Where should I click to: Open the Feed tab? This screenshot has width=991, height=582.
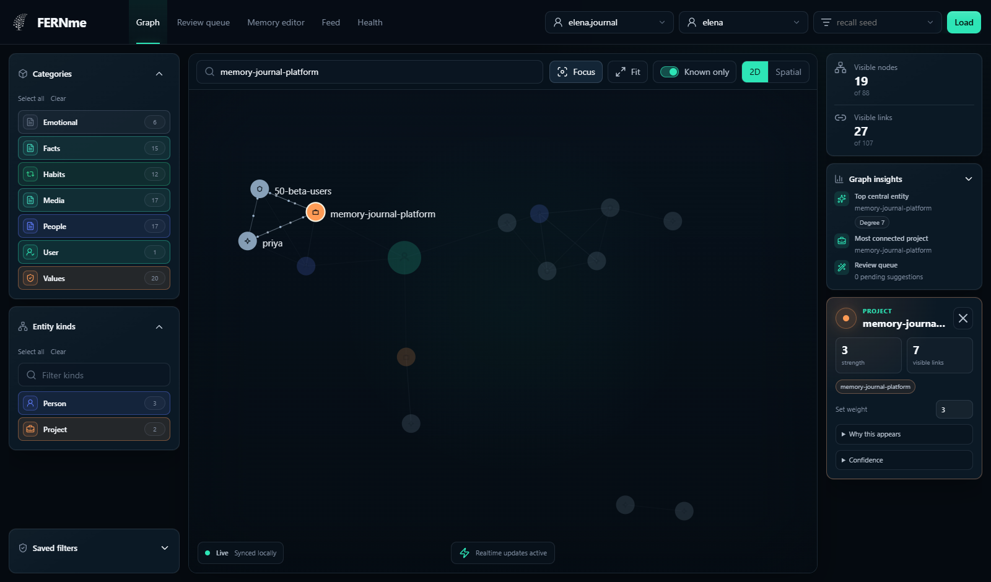331,22
